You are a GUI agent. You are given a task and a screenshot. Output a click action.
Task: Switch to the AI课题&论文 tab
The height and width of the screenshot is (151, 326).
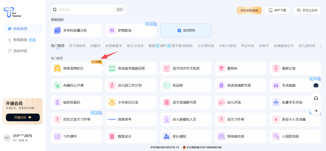click(x=284, y=46)
